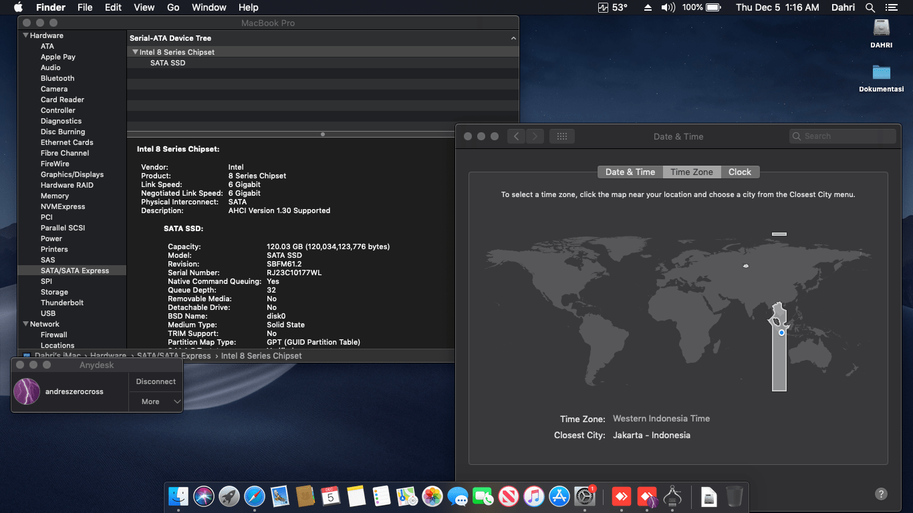Open App Store icon in Dock
Image resolution: width=913 pixels, height=513 pixels.
[x=559, y=496]
